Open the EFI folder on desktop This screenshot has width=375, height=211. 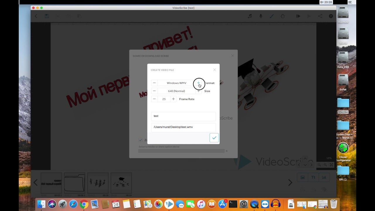pos(343,173)
